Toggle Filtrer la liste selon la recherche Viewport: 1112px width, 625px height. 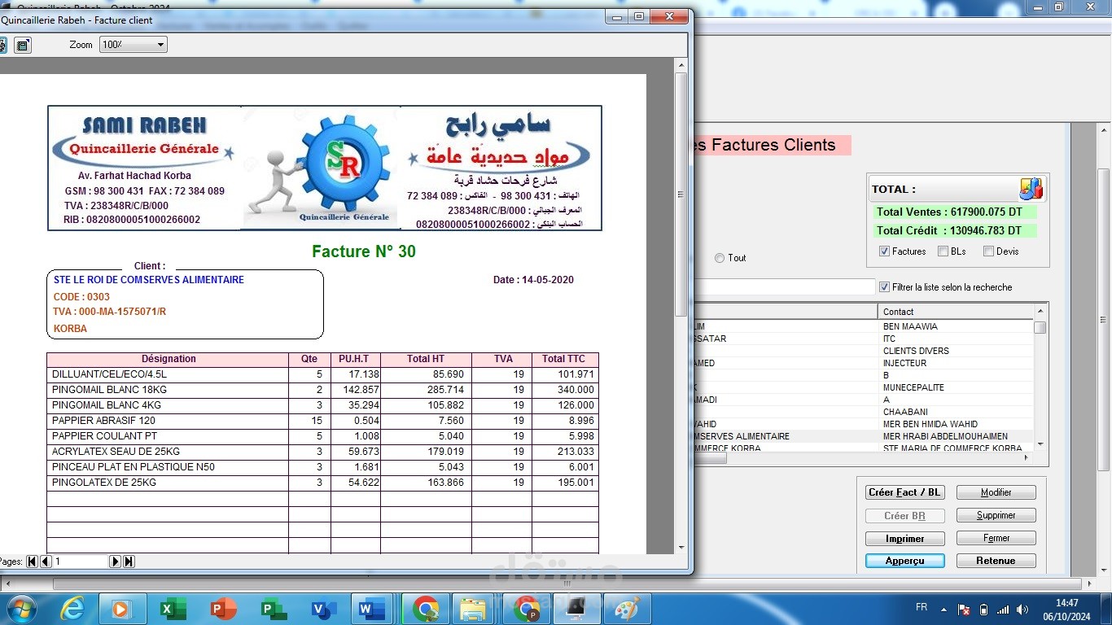point(884,287)
